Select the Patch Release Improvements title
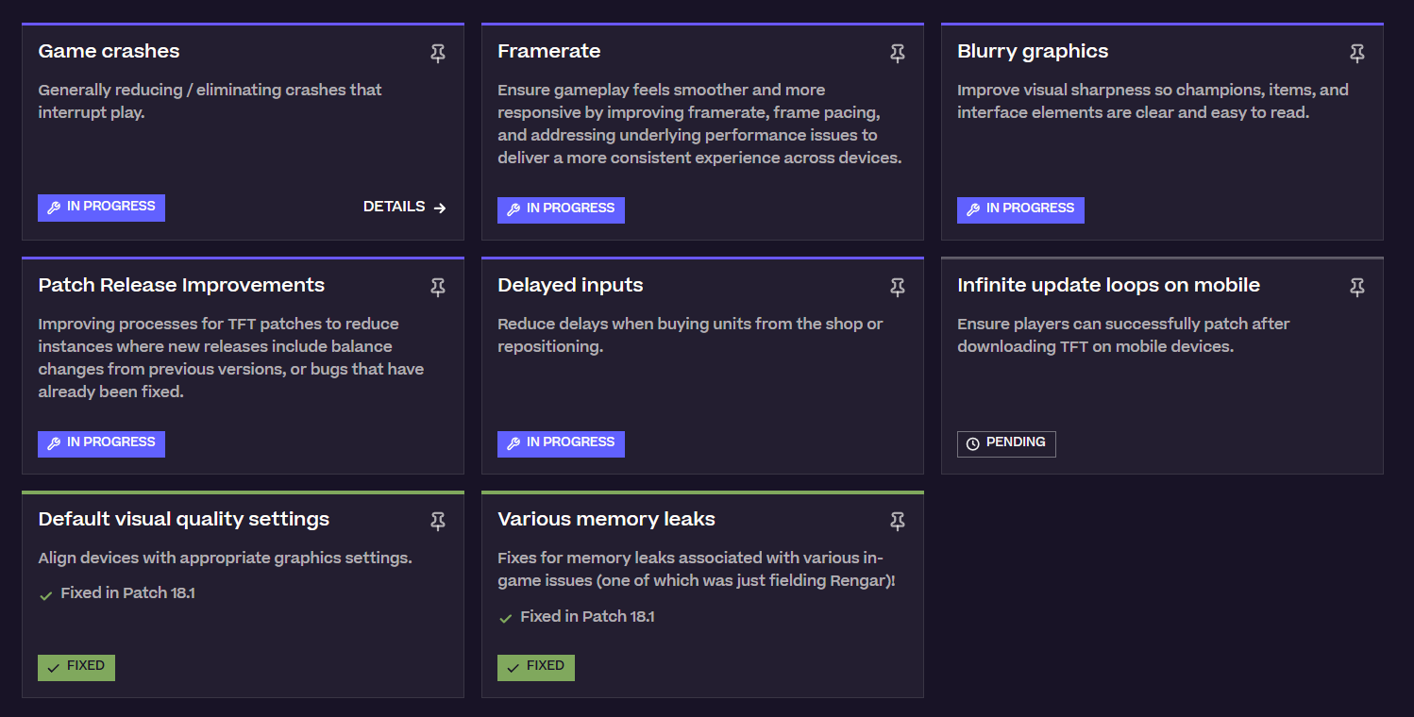 [x=181, y=285]
